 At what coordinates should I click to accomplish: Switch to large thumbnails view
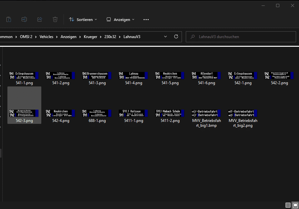(x=295, y=205)
